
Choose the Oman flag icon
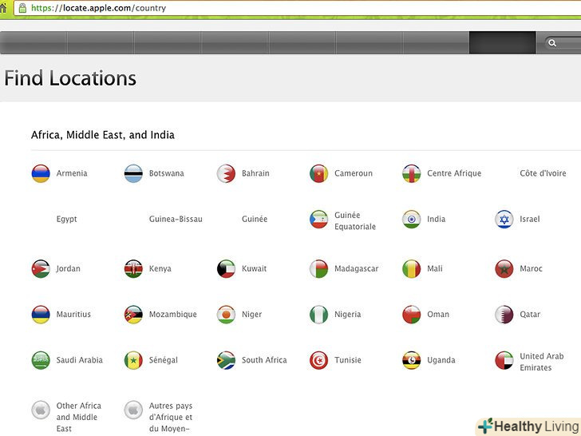coord(411,315)
